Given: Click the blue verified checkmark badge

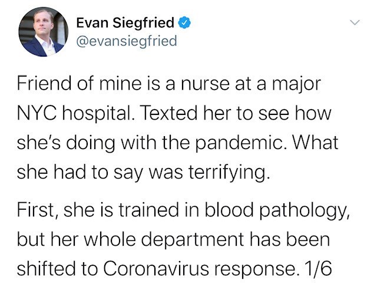Looking at the screenshot, I should click(x=184, y=23).
